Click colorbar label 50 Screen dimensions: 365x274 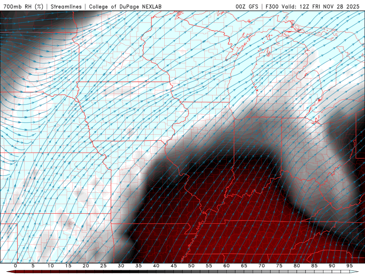pyautogui.click(x=191, y=266)
